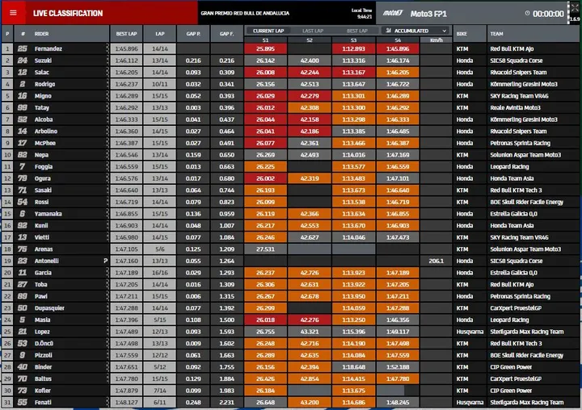582x410 pixels.
Task: Select rider Yamanaka row
Action: click(x=291, y=214)
